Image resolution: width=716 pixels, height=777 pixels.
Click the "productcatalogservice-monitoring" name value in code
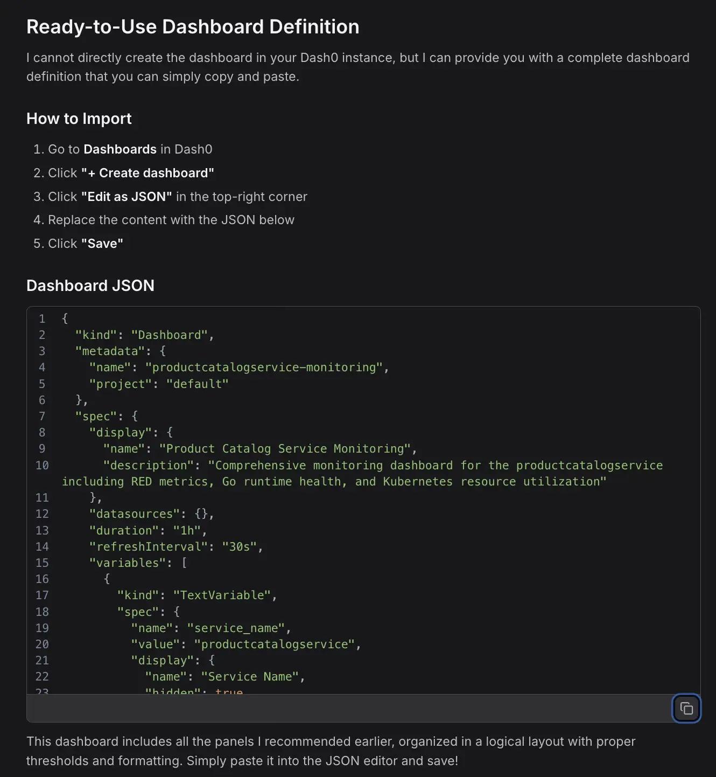pyautogui.click(x=264, y=367)
